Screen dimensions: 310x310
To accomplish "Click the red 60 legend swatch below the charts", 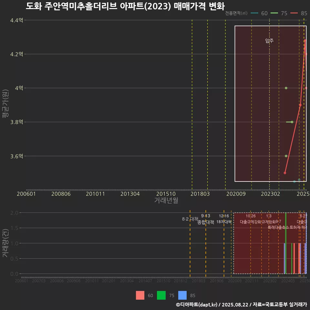I will [x=140, y=295].
